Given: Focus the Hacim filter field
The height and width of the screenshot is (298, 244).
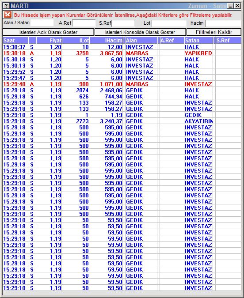Looking at the screenshot, I should (x=223, y=23).
